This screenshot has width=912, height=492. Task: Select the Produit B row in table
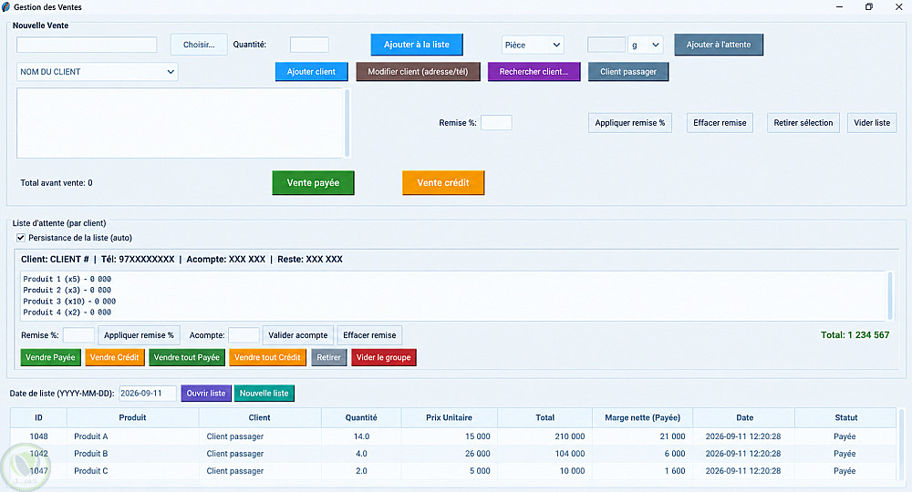tap(453, 454)
